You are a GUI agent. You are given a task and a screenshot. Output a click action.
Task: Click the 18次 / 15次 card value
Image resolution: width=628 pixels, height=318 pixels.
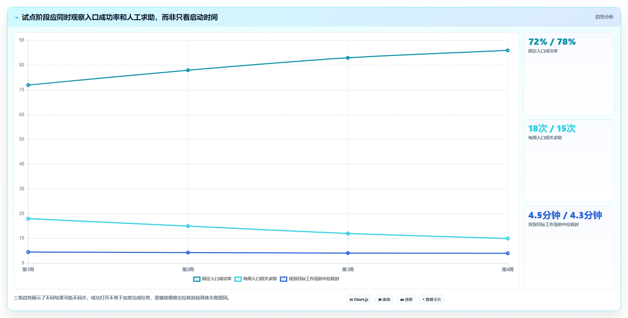[552, 129]
